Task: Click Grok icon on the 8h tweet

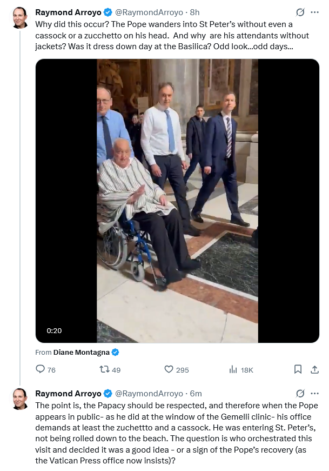Action: click(301, 12)
